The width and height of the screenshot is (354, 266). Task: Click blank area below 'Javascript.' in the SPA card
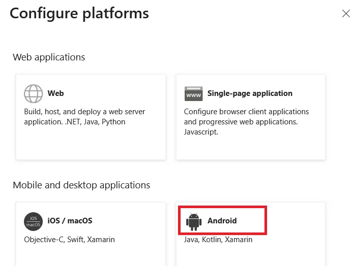pos(251,148)
